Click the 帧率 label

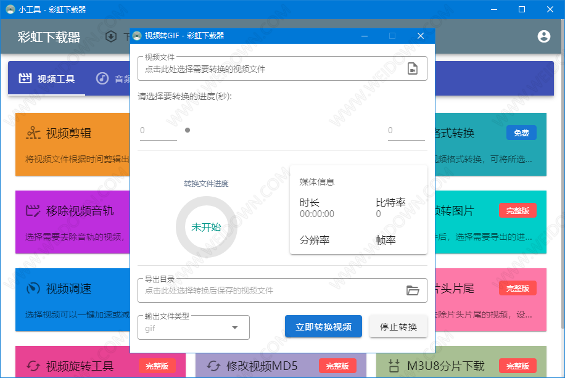tap(386, 240)
